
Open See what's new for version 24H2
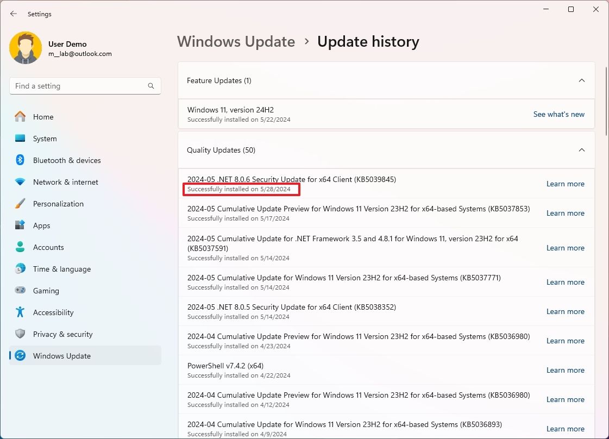coord(558,114)
